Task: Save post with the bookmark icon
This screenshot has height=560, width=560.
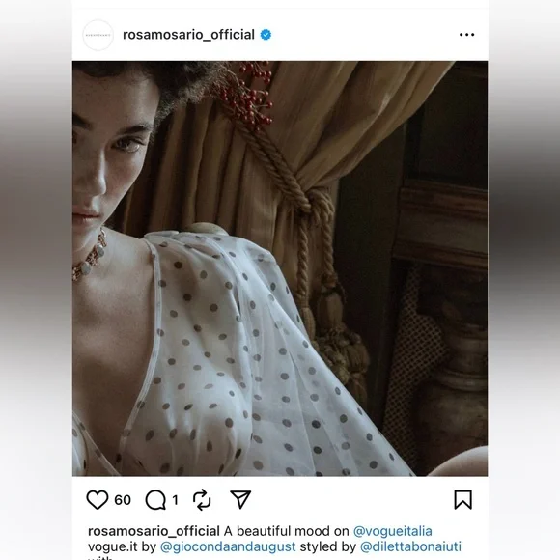Action: (x=463, y=499)
